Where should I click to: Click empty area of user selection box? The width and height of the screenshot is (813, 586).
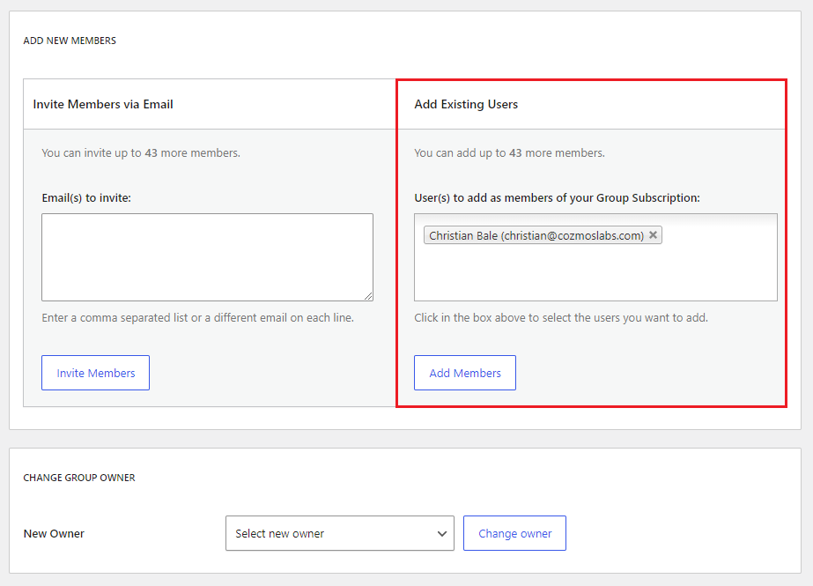595,273
